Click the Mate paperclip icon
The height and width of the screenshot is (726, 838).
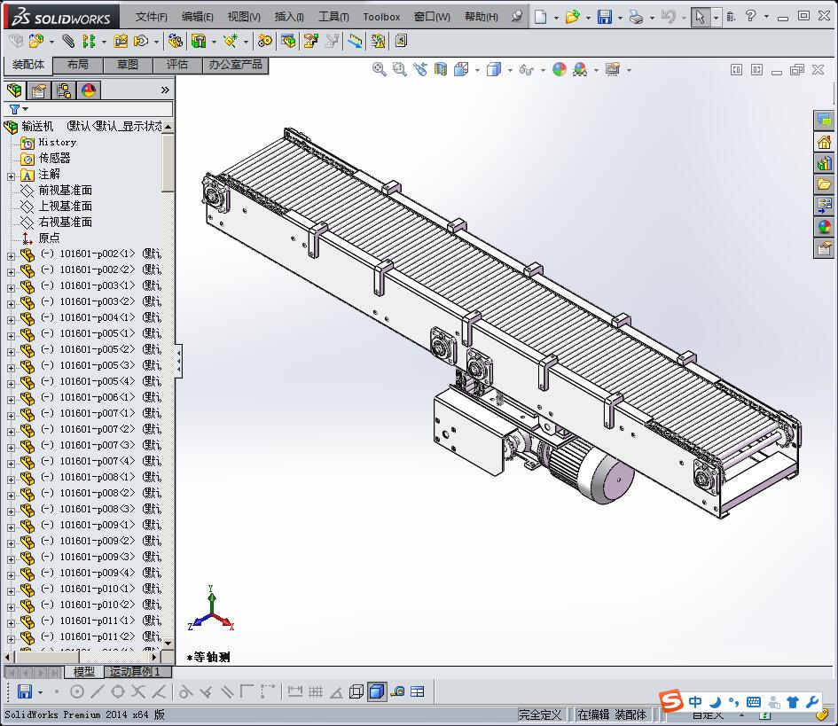(68, 41)
